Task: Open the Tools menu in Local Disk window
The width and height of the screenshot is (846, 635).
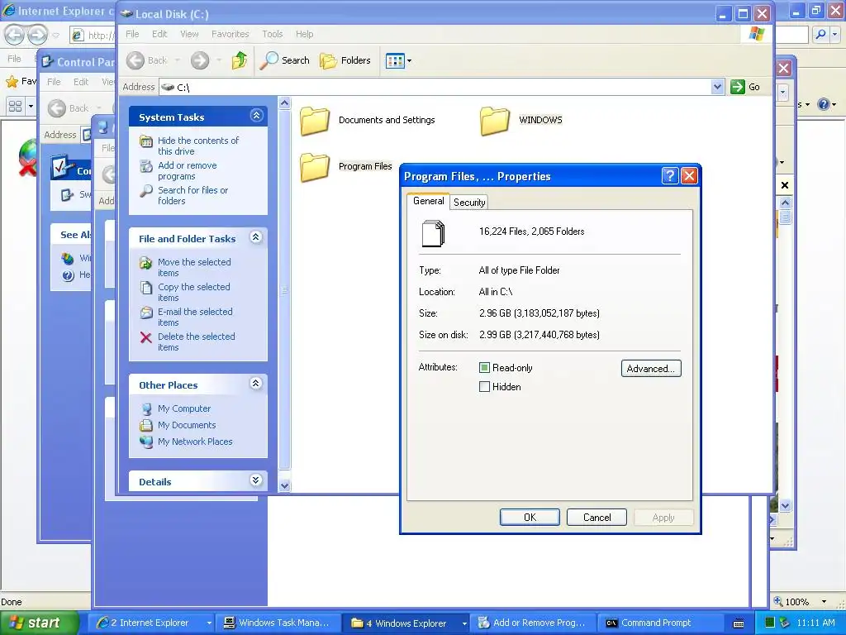Action: click(273, 34)
